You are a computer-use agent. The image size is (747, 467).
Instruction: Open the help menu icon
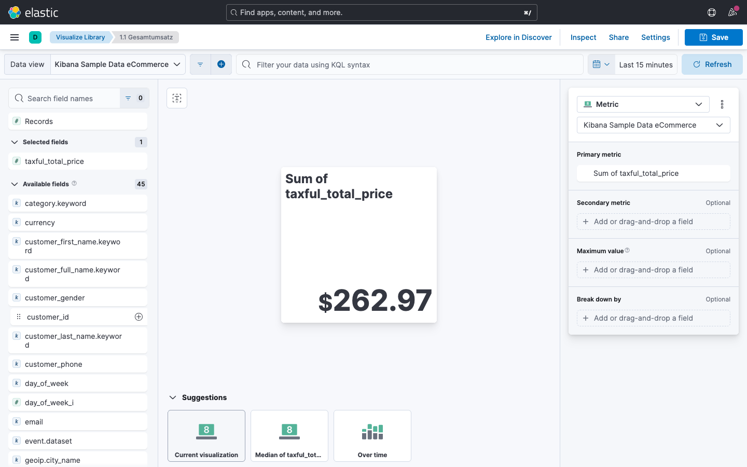[712, 12]
